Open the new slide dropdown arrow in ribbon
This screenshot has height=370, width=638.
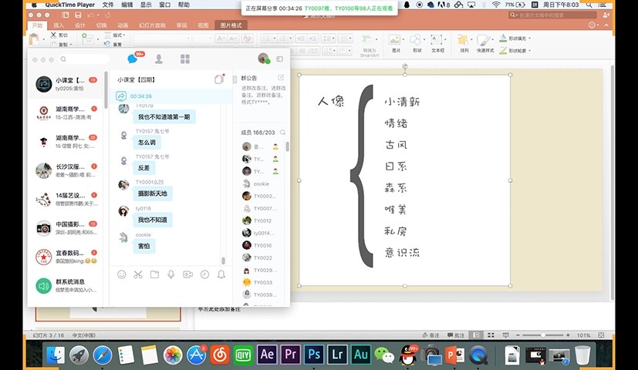[x=98, y=39]
